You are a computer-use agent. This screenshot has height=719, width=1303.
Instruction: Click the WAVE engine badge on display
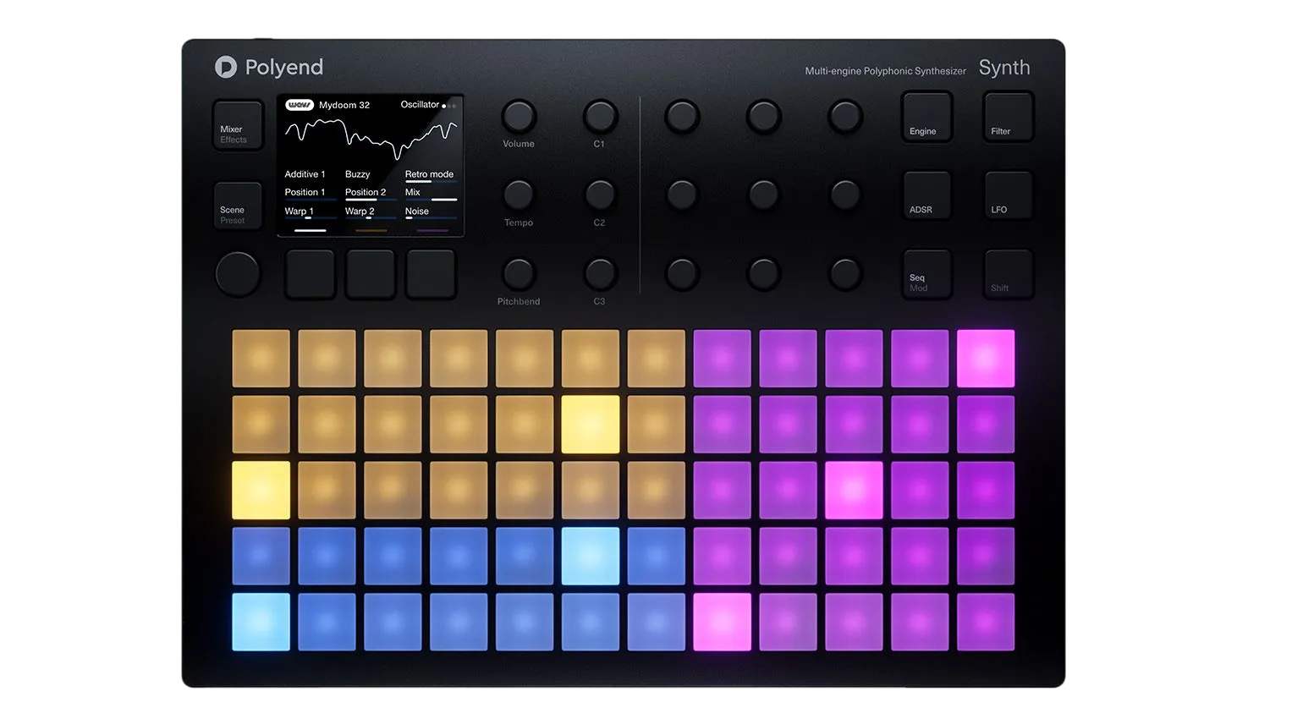pyautogui.click(x=300, y=105)
